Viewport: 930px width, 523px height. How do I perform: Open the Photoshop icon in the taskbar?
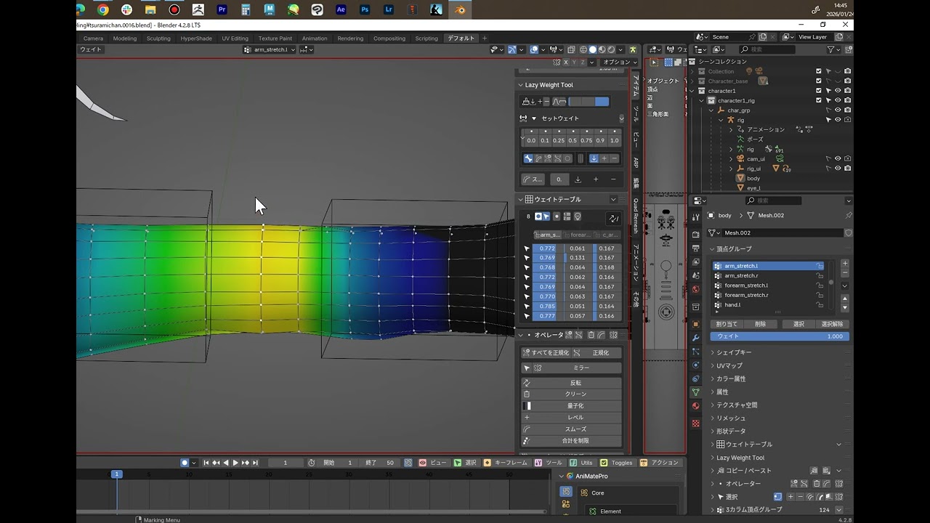pos(365,10)
